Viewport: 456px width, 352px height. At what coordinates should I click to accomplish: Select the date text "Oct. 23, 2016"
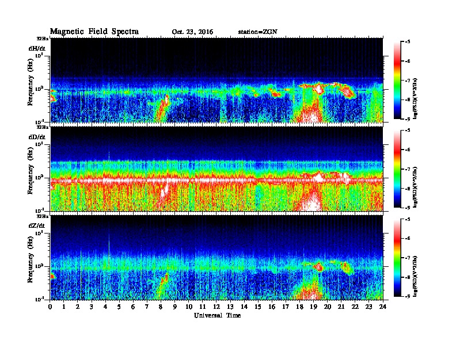(192, 32)
